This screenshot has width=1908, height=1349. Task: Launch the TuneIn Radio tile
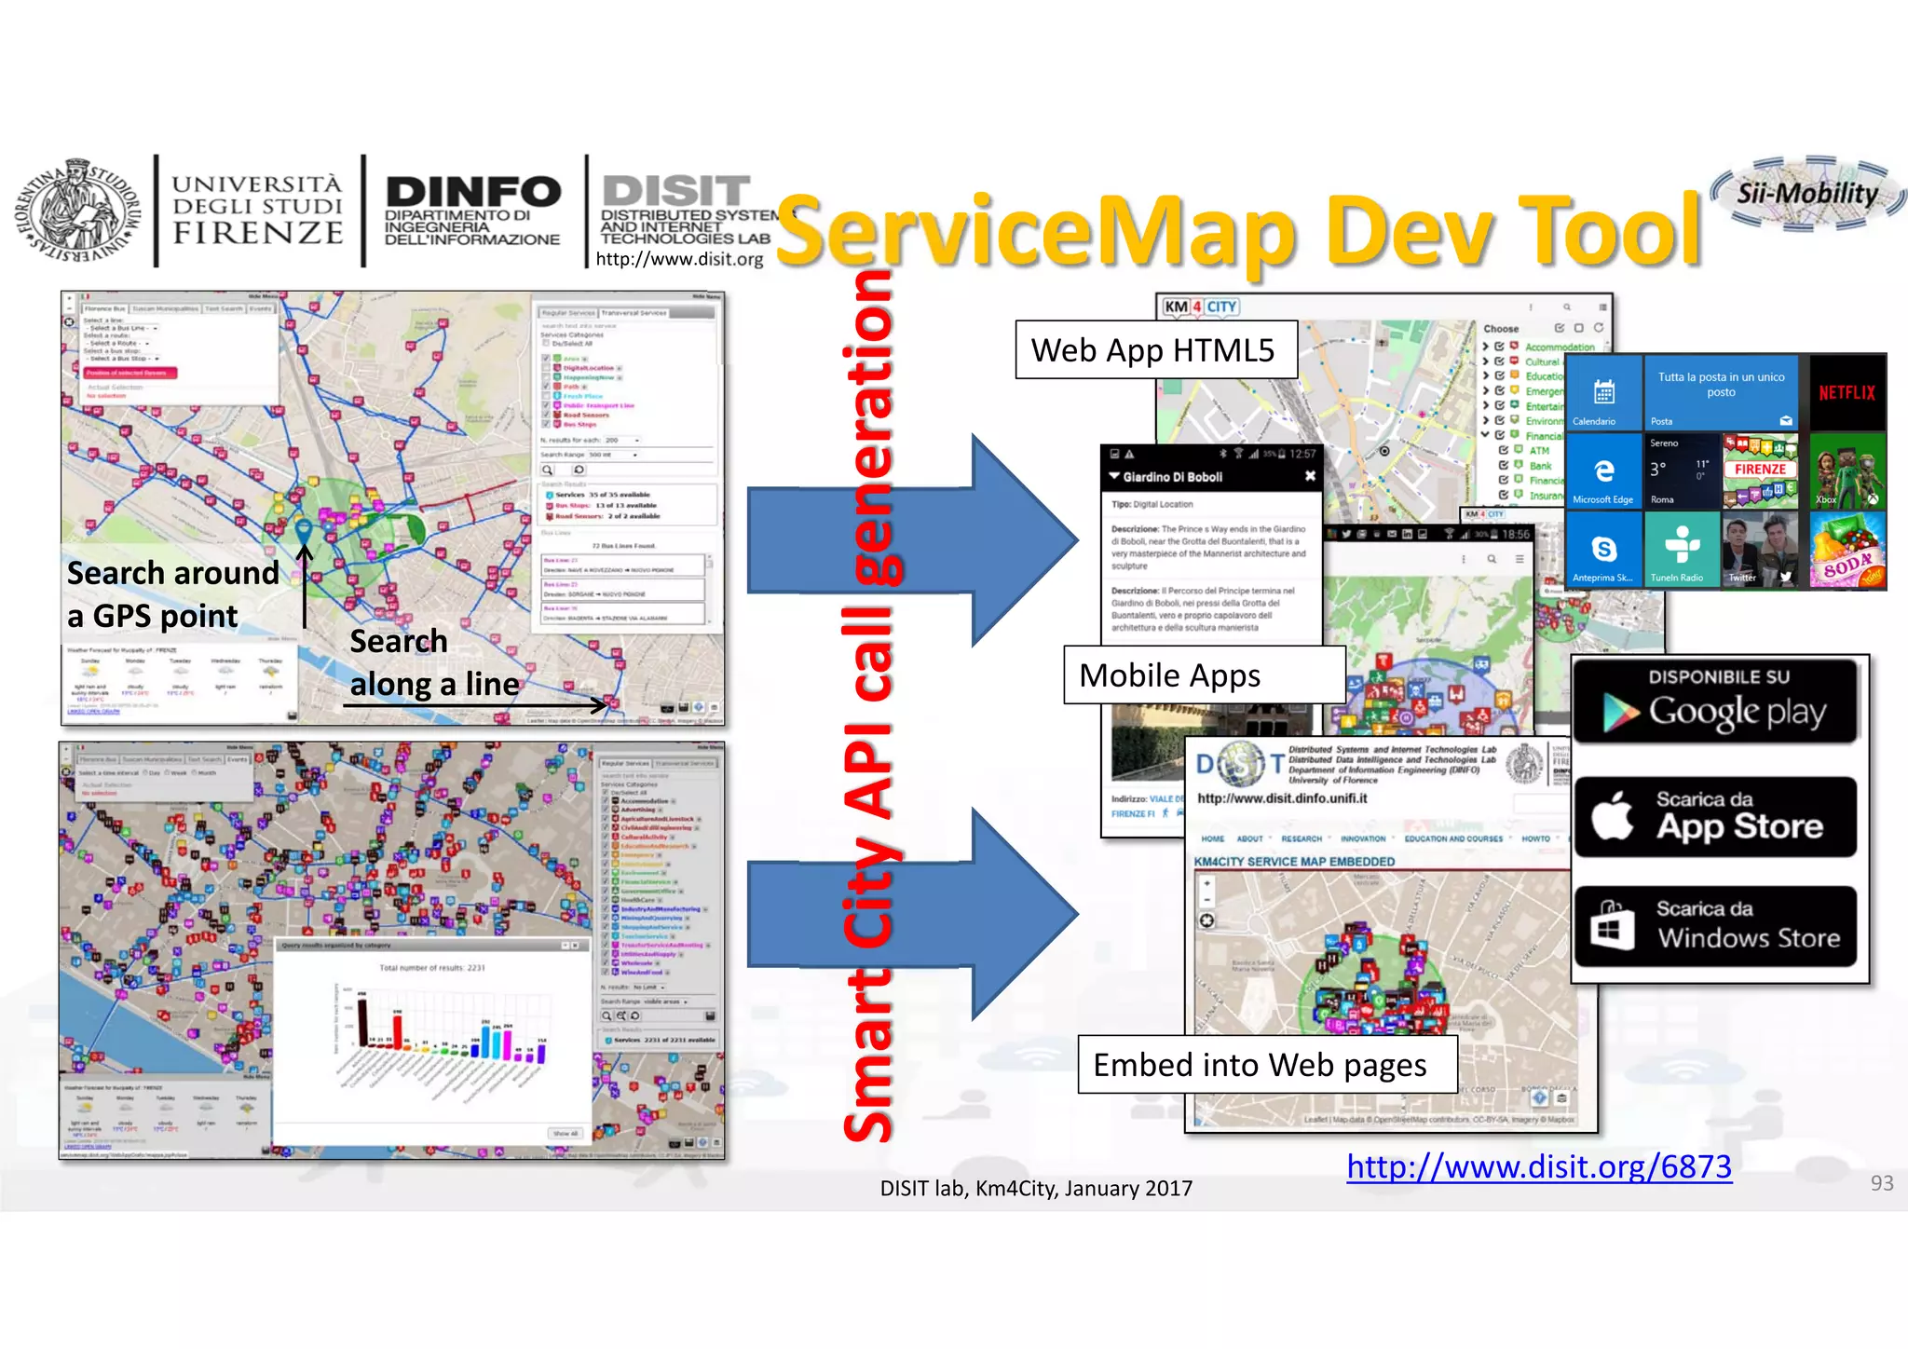pyautogui.click(x=1682, y=549)
